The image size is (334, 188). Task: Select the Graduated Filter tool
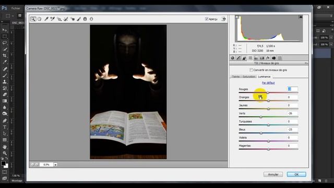(x=85, y=19)
